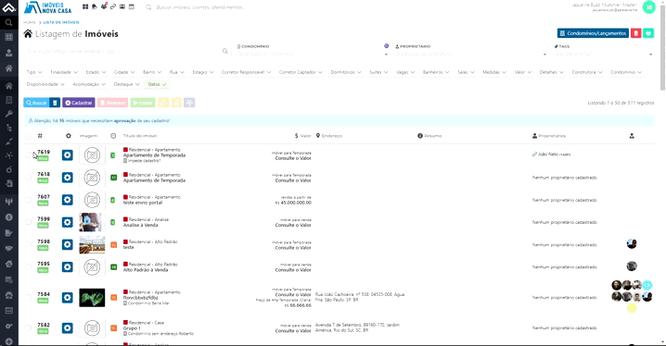
Task: Open the gear menu for property 7598
Action: [x=67, y=244]
